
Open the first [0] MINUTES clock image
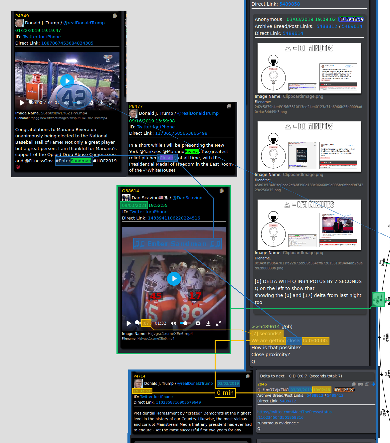point(309,68)
